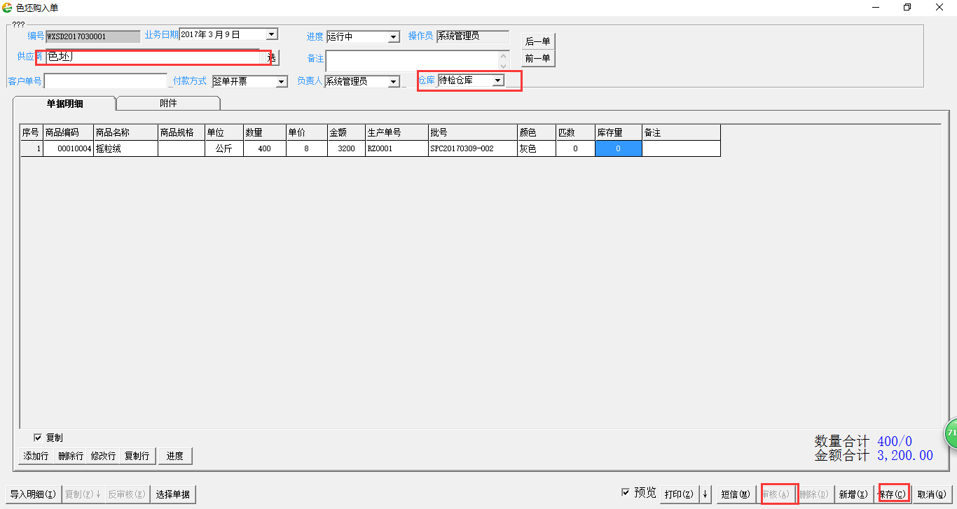
Task: Switch to the 附件 tab
Action: (x=168, y=103)
